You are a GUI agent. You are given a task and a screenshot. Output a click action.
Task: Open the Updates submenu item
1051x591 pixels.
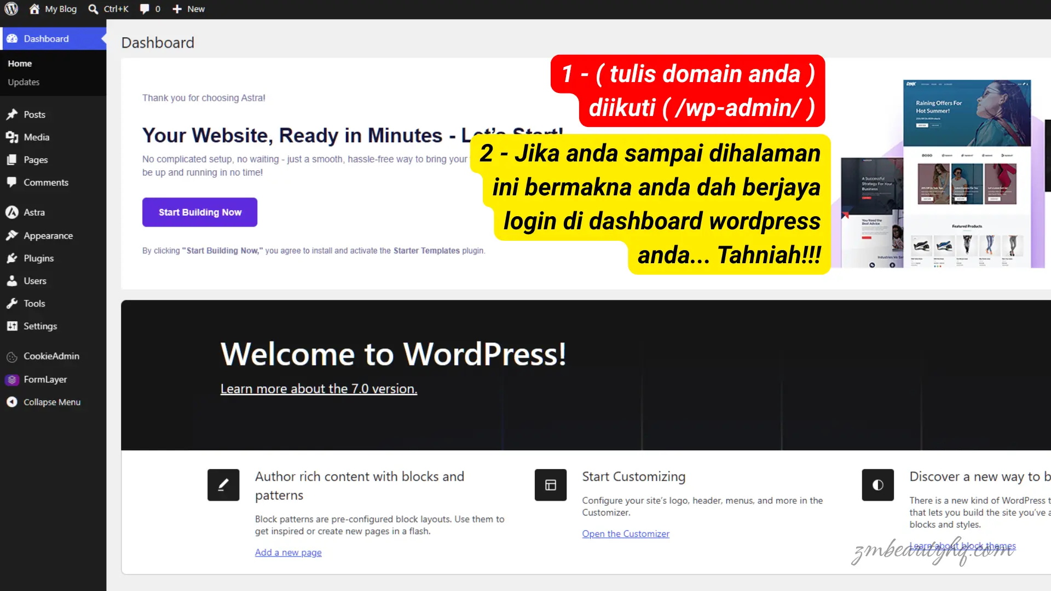click(24, 82)
